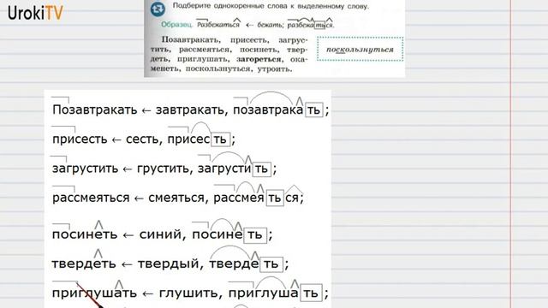Click the boxed ending "ть" of твердеть
The width and height of the screenshot is (548, 308).
click(x=271, y=264)
